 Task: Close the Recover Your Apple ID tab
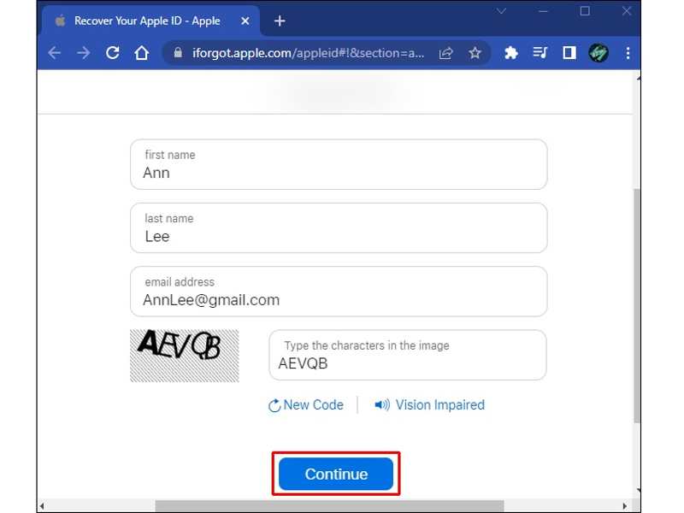pyautogui.click(x=245, y=21)
